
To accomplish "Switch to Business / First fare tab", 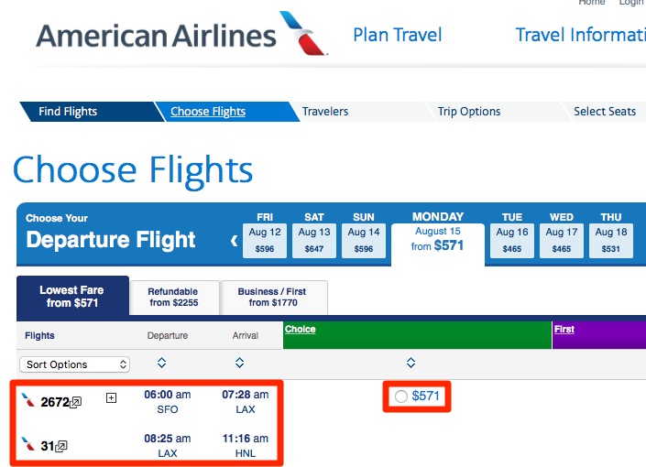I will click(273, 298).
